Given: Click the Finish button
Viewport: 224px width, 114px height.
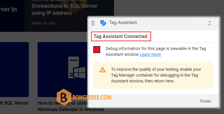Looking at the screenshot, I should click(205, 101).
